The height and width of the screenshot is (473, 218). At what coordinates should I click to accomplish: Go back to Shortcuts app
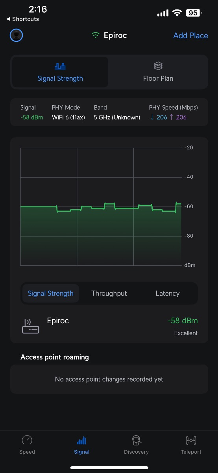pos(23,19)
